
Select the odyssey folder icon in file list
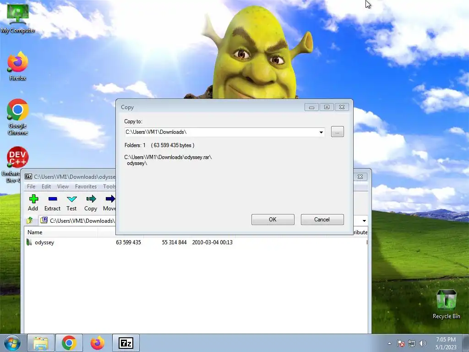tap(29, 242)
